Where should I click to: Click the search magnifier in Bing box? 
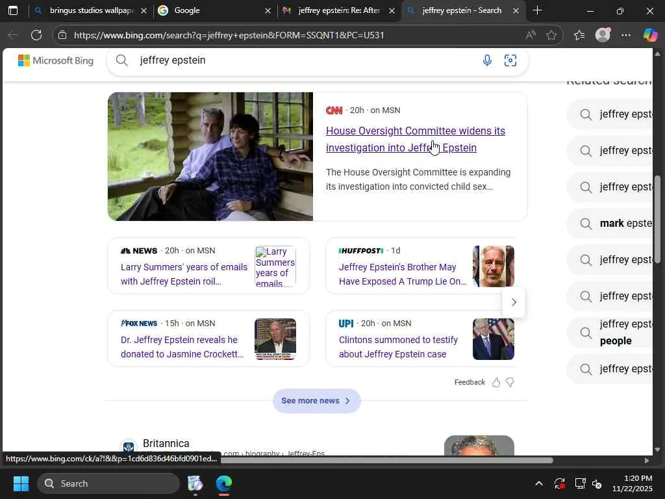[121, 60]
